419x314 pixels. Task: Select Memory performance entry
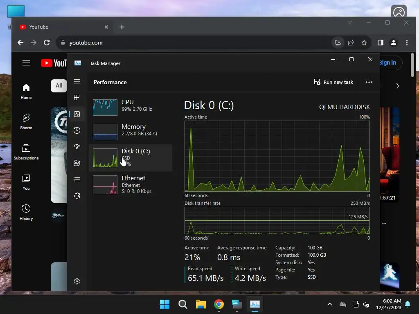click(131, 131)
